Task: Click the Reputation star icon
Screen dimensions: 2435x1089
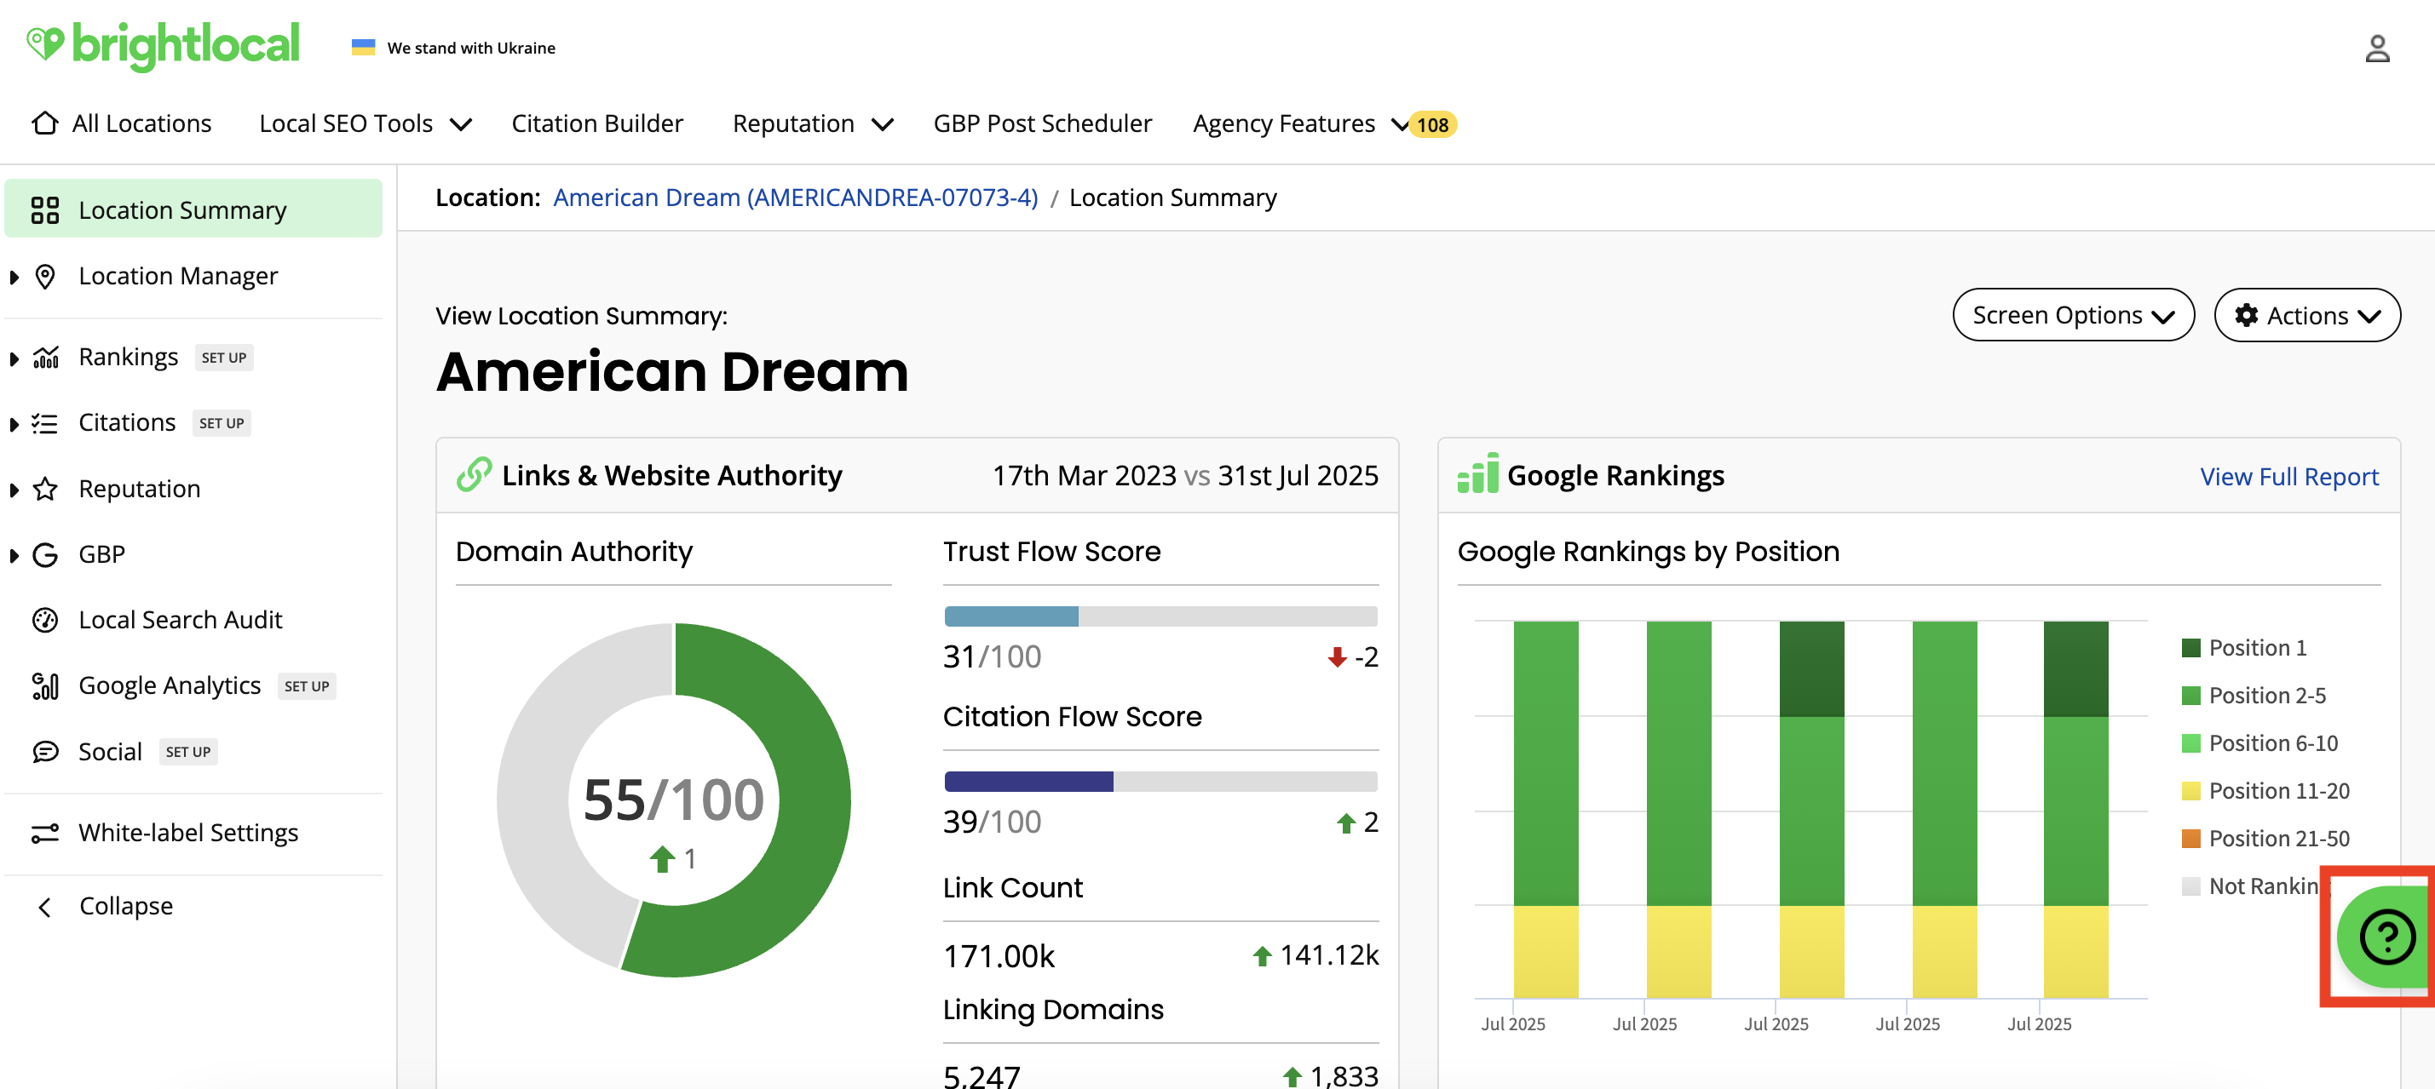Action: coord(44,488)
